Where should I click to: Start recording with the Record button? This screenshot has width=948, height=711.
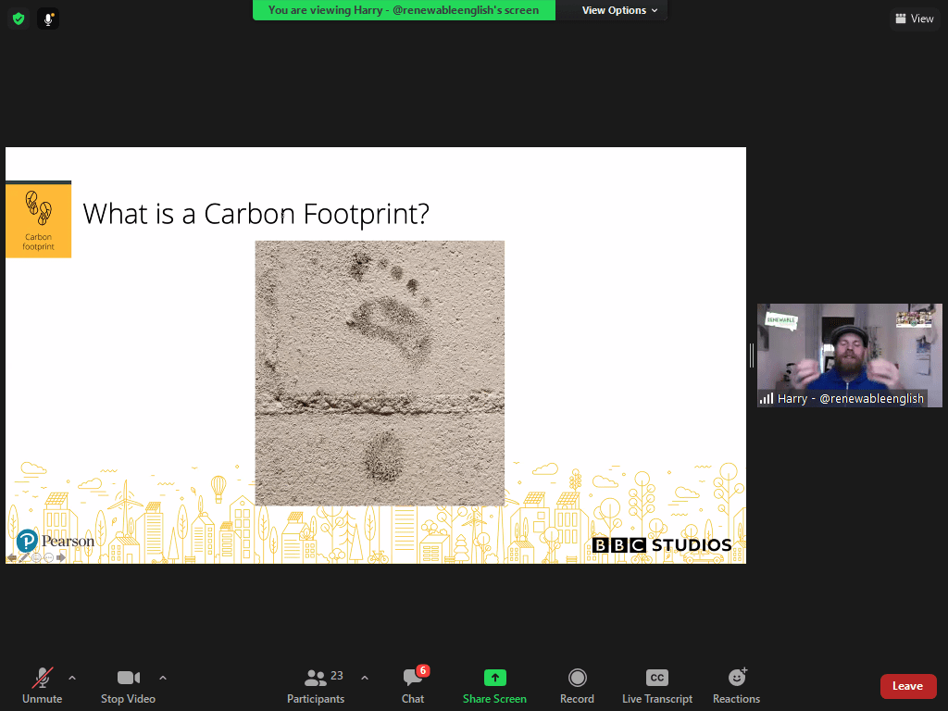click(x=577, y=685)
